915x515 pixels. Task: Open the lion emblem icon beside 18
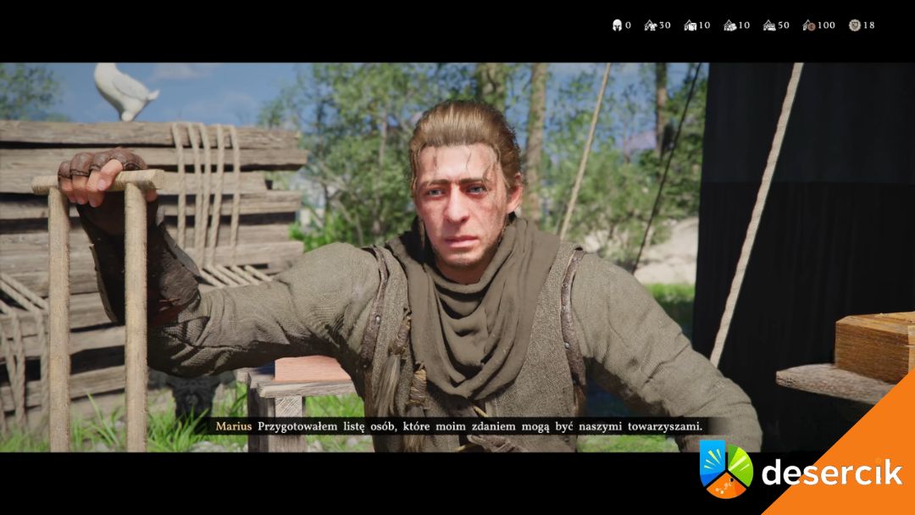(854, 25)
